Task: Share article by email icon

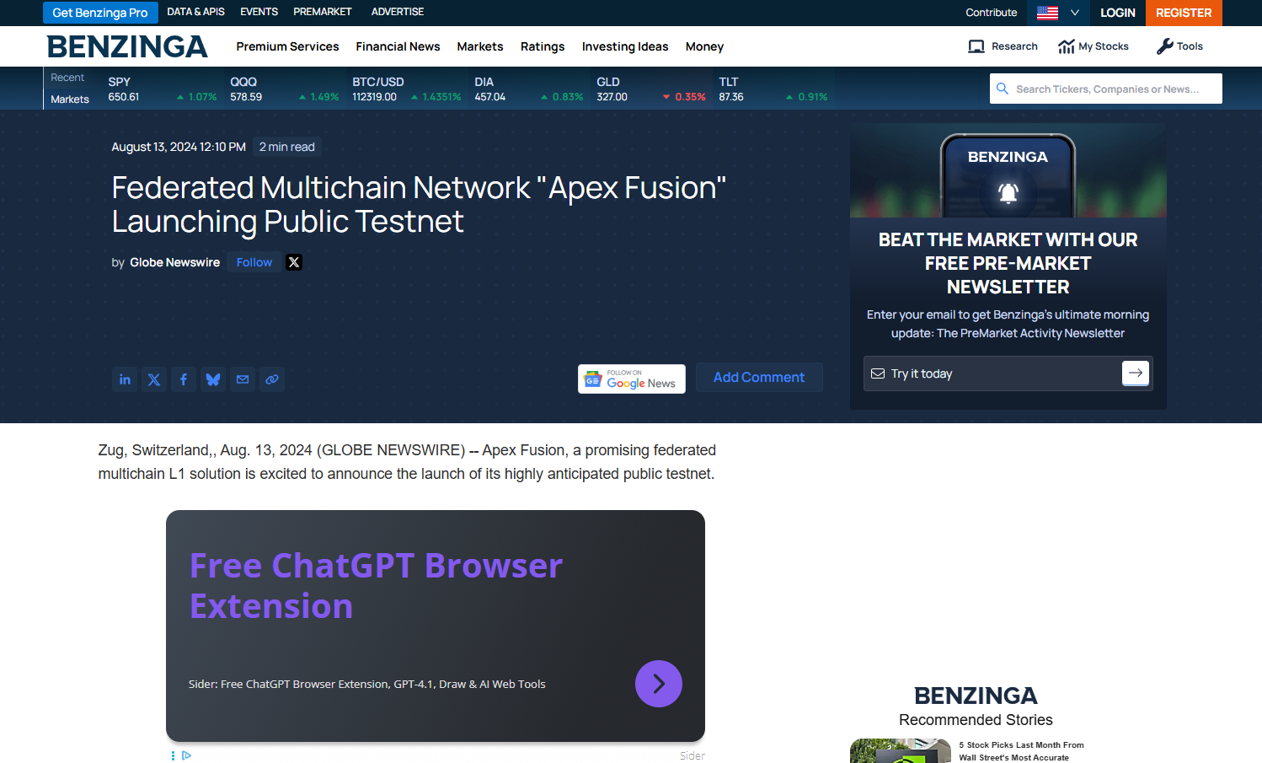Action: click(x=243, y=379)
